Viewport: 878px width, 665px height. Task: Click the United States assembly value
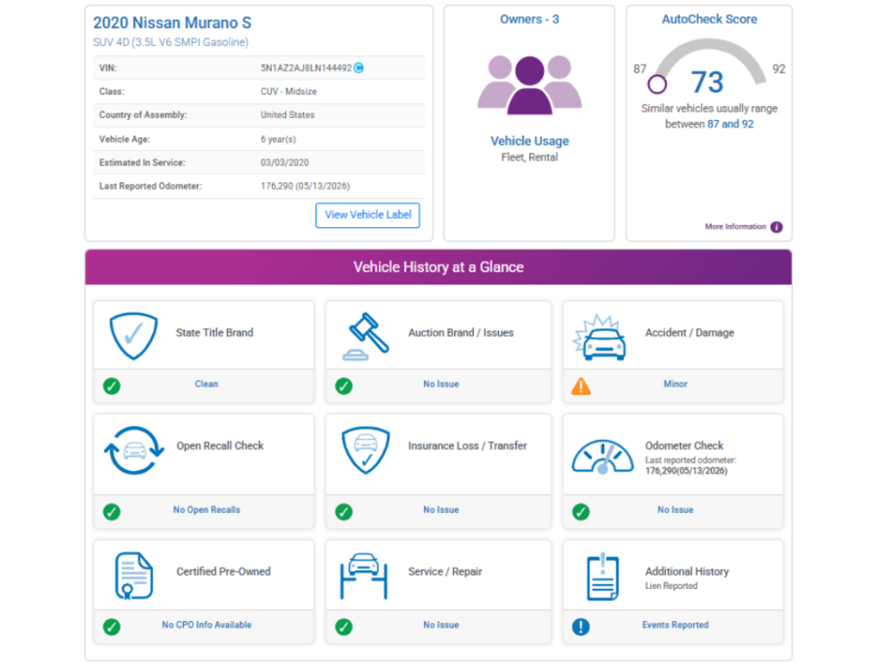click(287, 114)
